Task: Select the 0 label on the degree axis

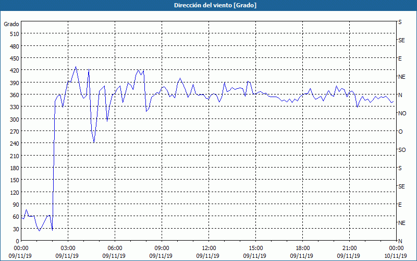Action: [x=18, y=241]
